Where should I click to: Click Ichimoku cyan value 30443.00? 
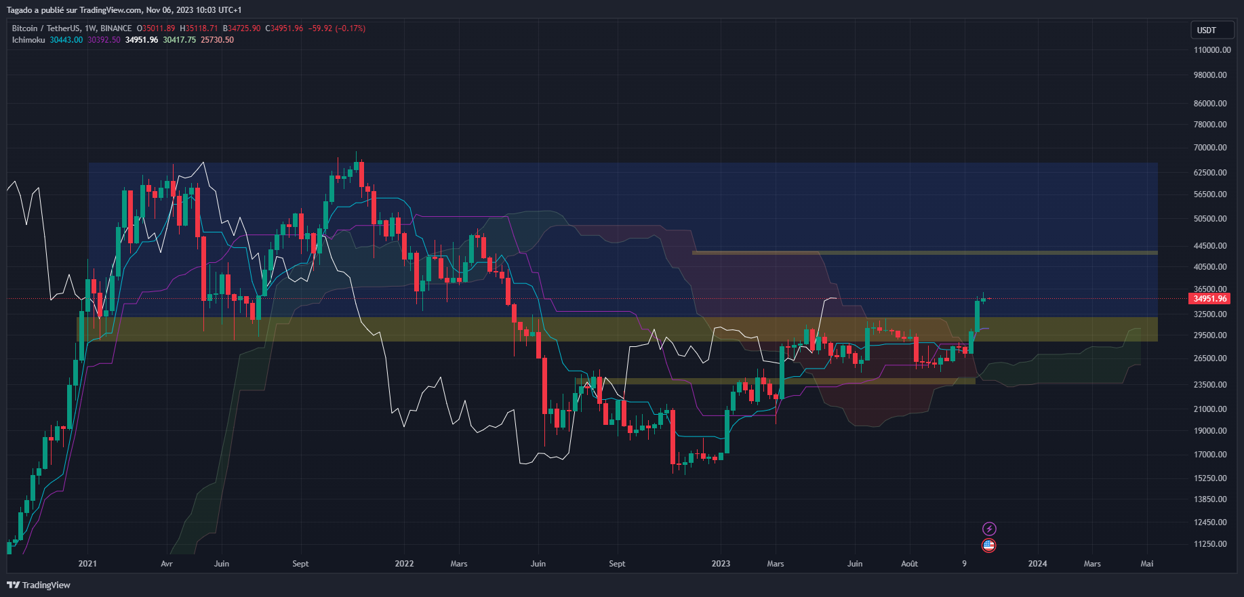[x=66, y=40]
